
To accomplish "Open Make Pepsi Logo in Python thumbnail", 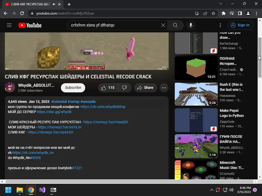I will [196, 120].
